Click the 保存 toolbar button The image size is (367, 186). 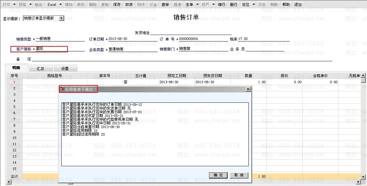[x=117, y=4]
